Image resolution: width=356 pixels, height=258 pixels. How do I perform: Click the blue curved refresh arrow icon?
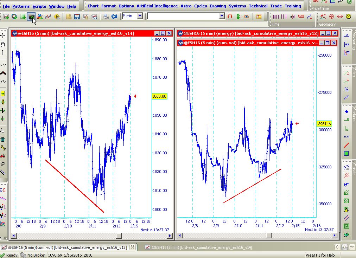114,16
